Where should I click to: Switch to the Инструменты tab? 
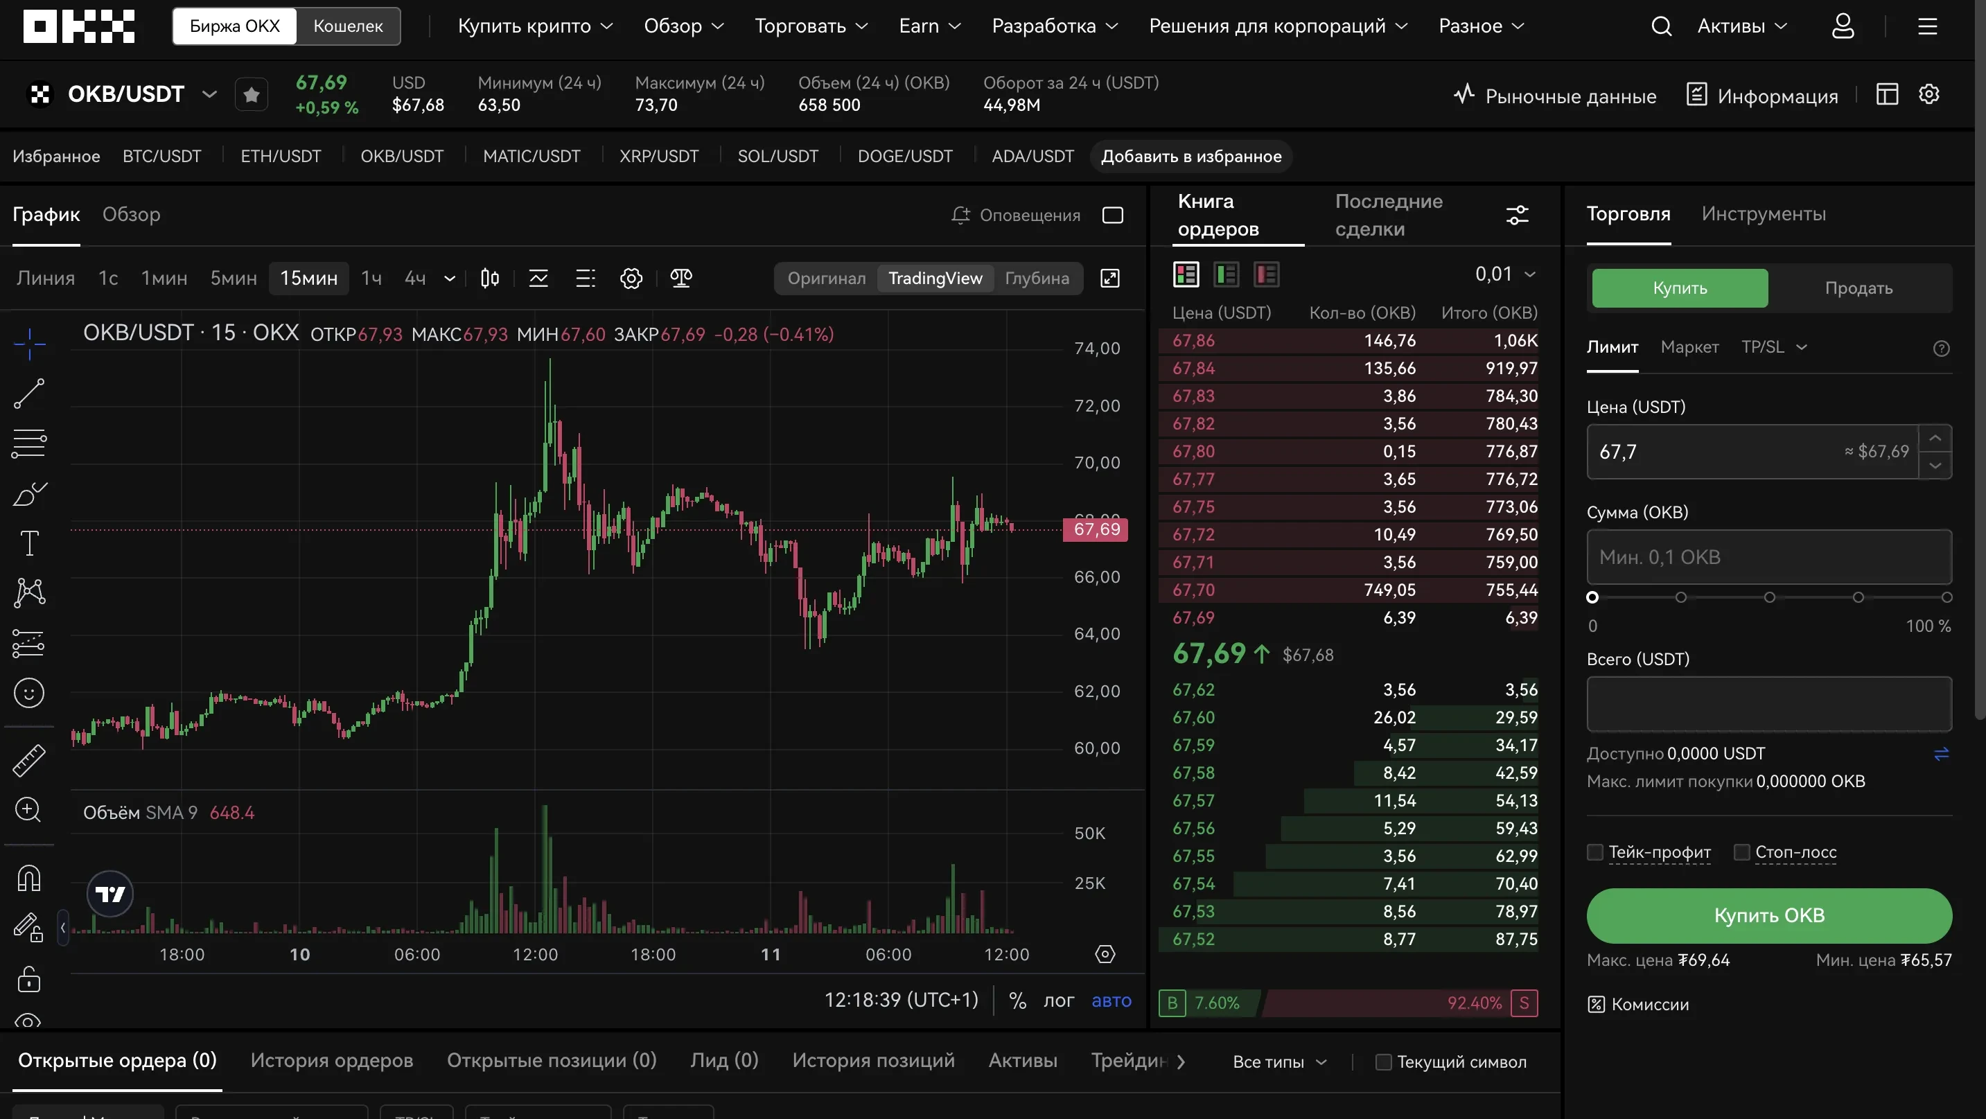tap(1763, 213)
